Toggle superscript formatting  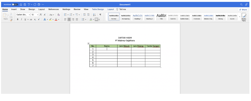click(x=39, y=19)
